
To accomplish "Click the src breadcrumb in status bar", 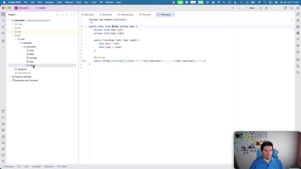I will point(19,167).
